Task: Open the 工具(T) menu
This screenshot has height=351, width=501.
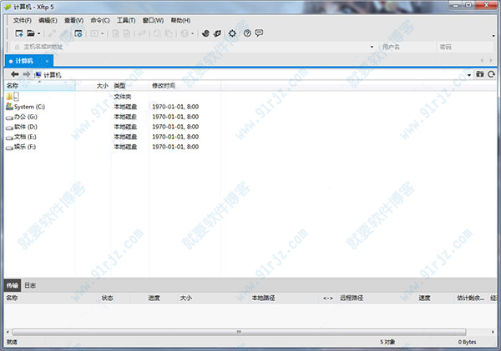Action: tap(126, 19)
